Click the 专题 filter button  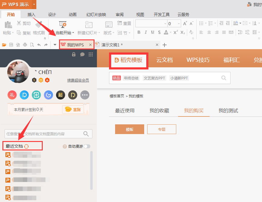(161, 129)
